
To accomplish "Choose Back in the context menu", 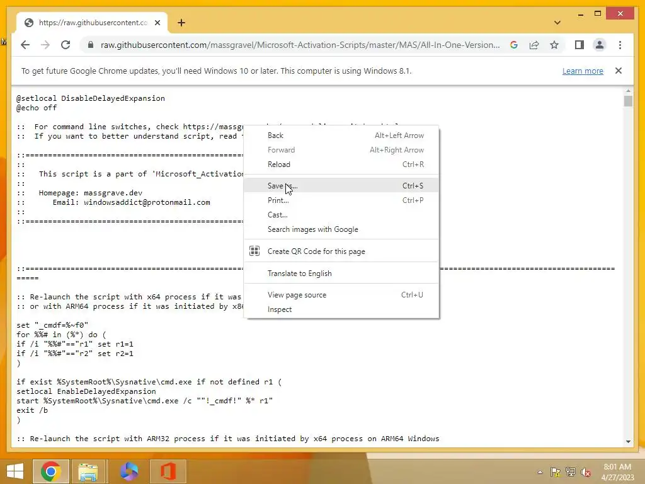I will pos(341,135).
